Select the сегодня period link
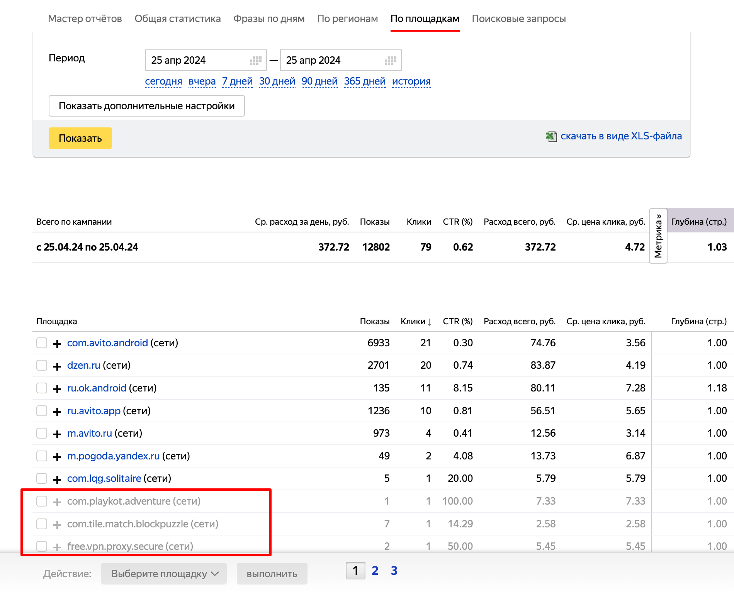The height and width of the screenshot is (593, 734). point(163,81)
